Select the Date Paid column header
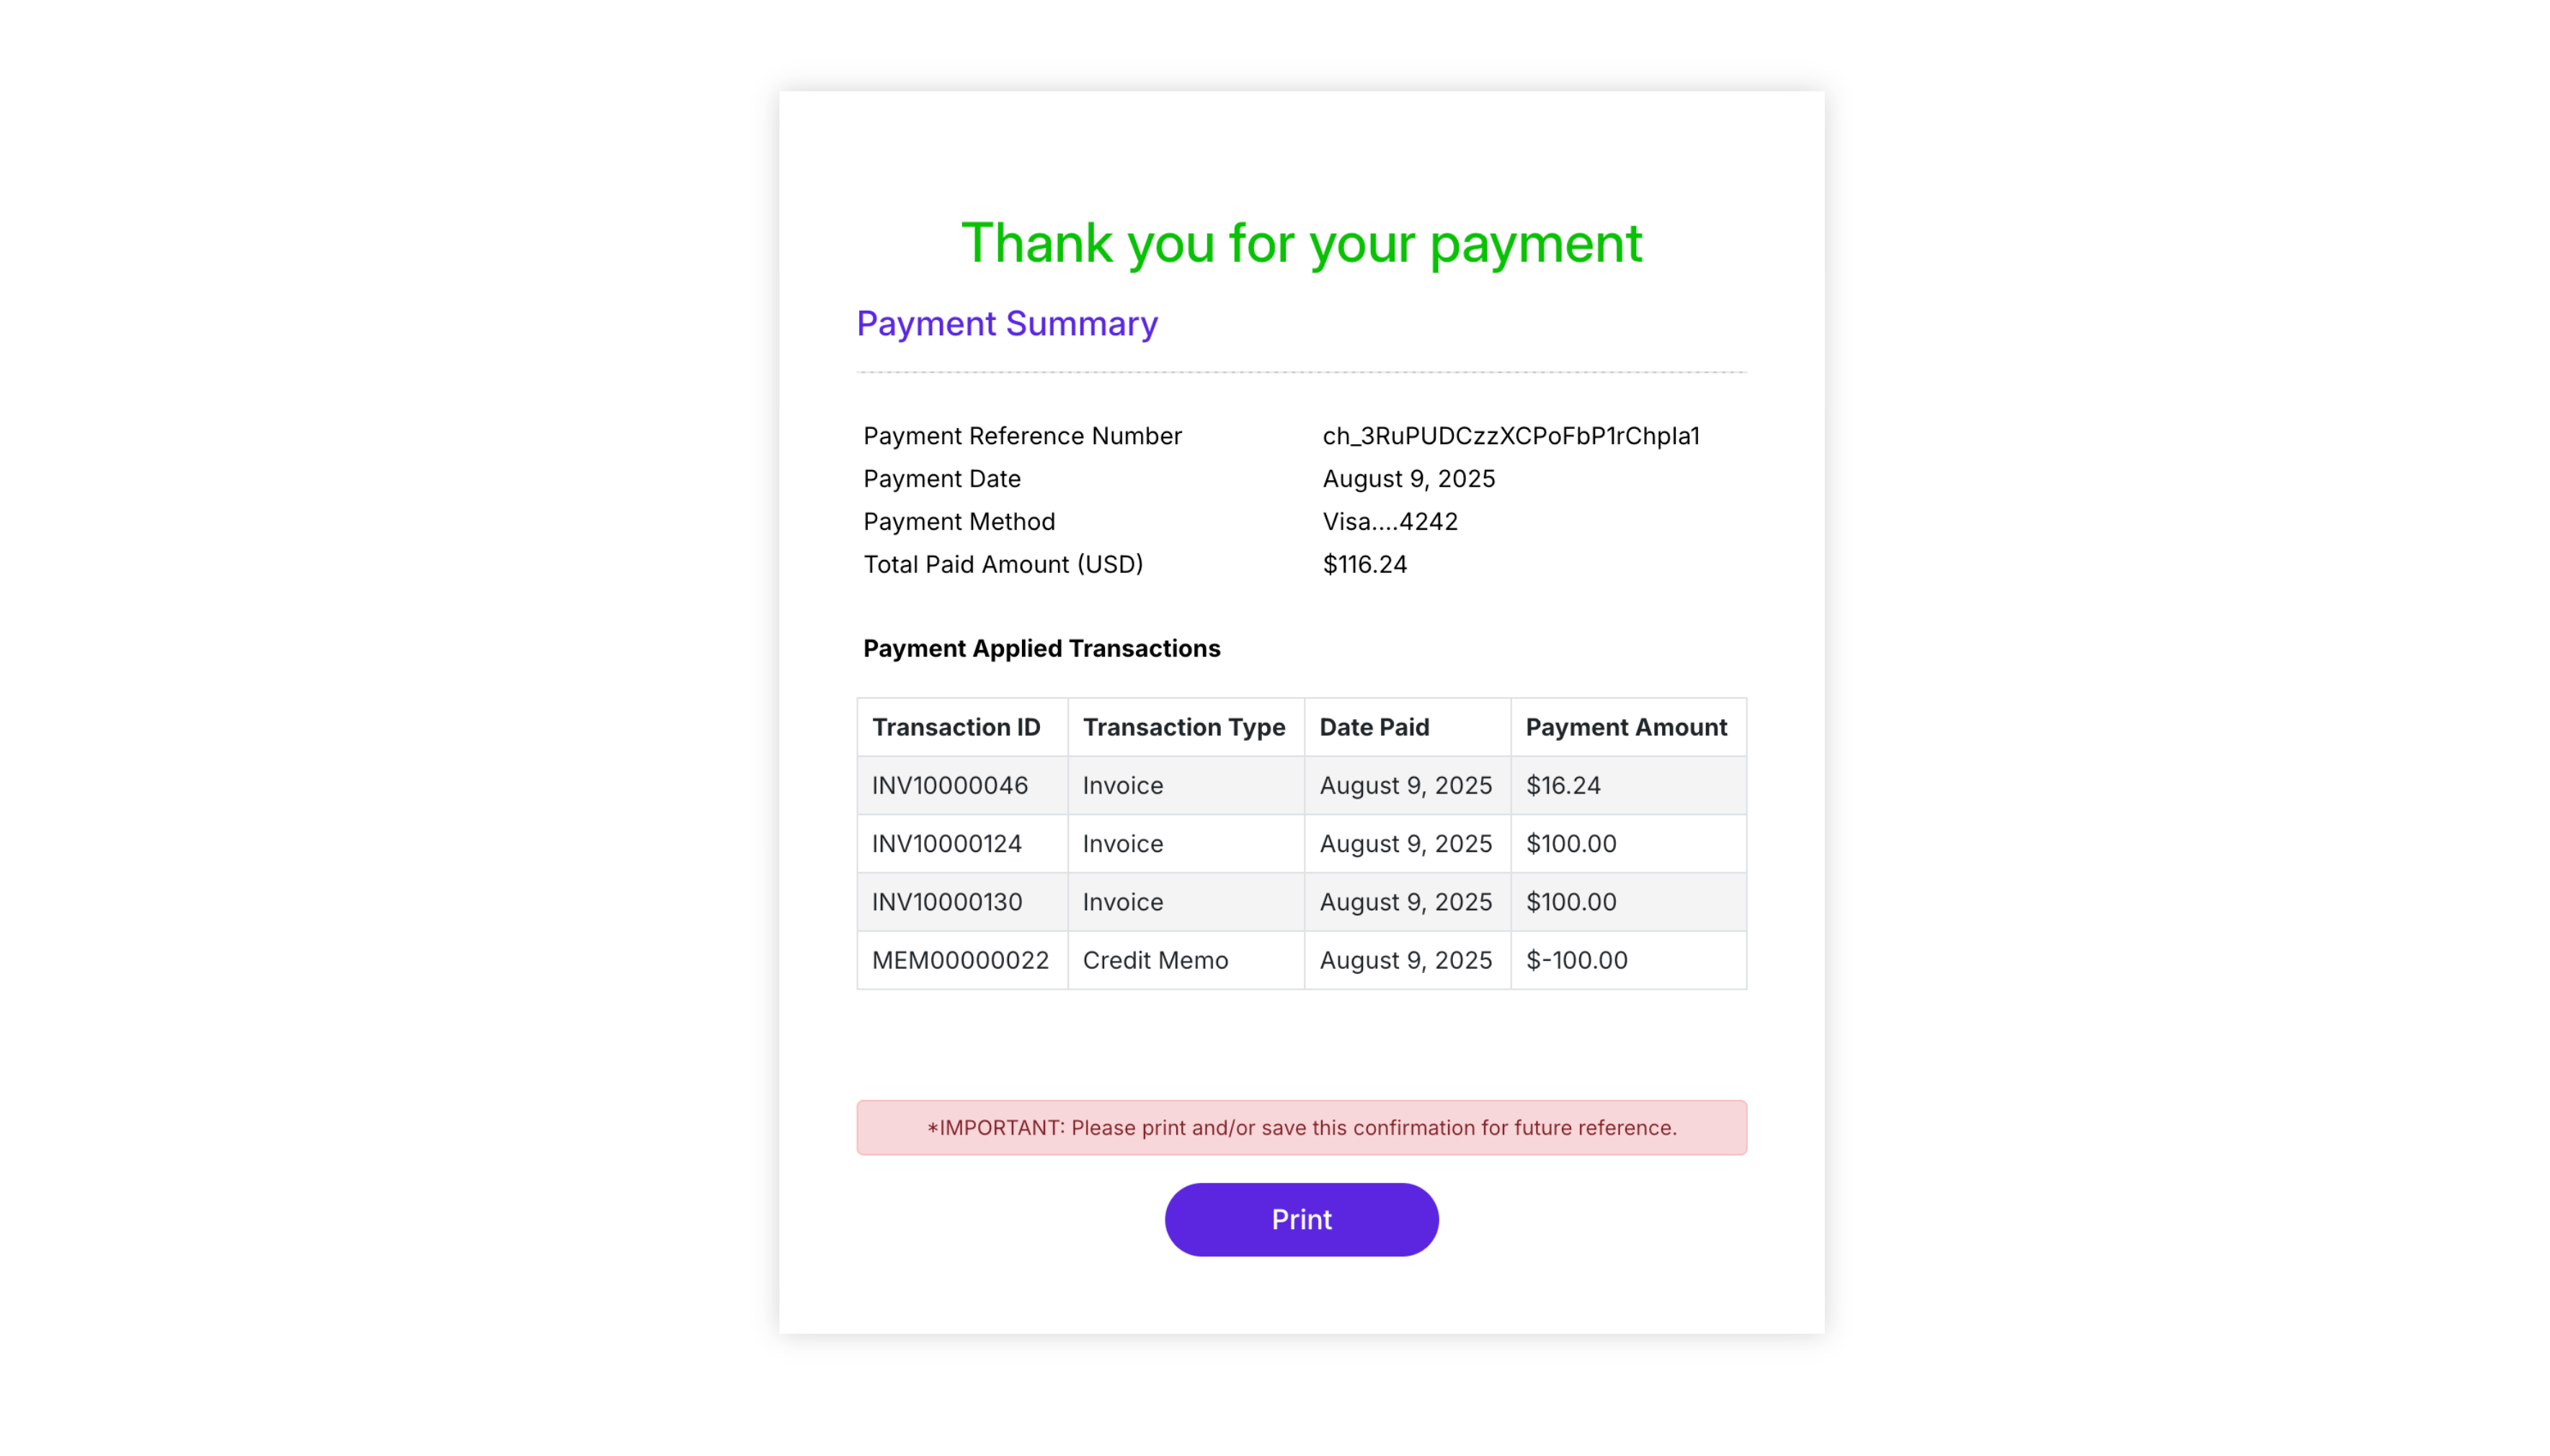 coord(1374,727)
